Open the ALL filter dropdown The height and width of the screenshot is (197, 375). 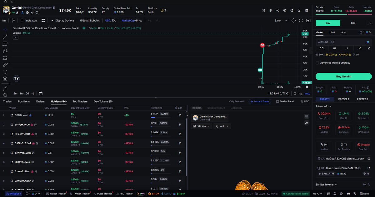click(x=222, y=126)
